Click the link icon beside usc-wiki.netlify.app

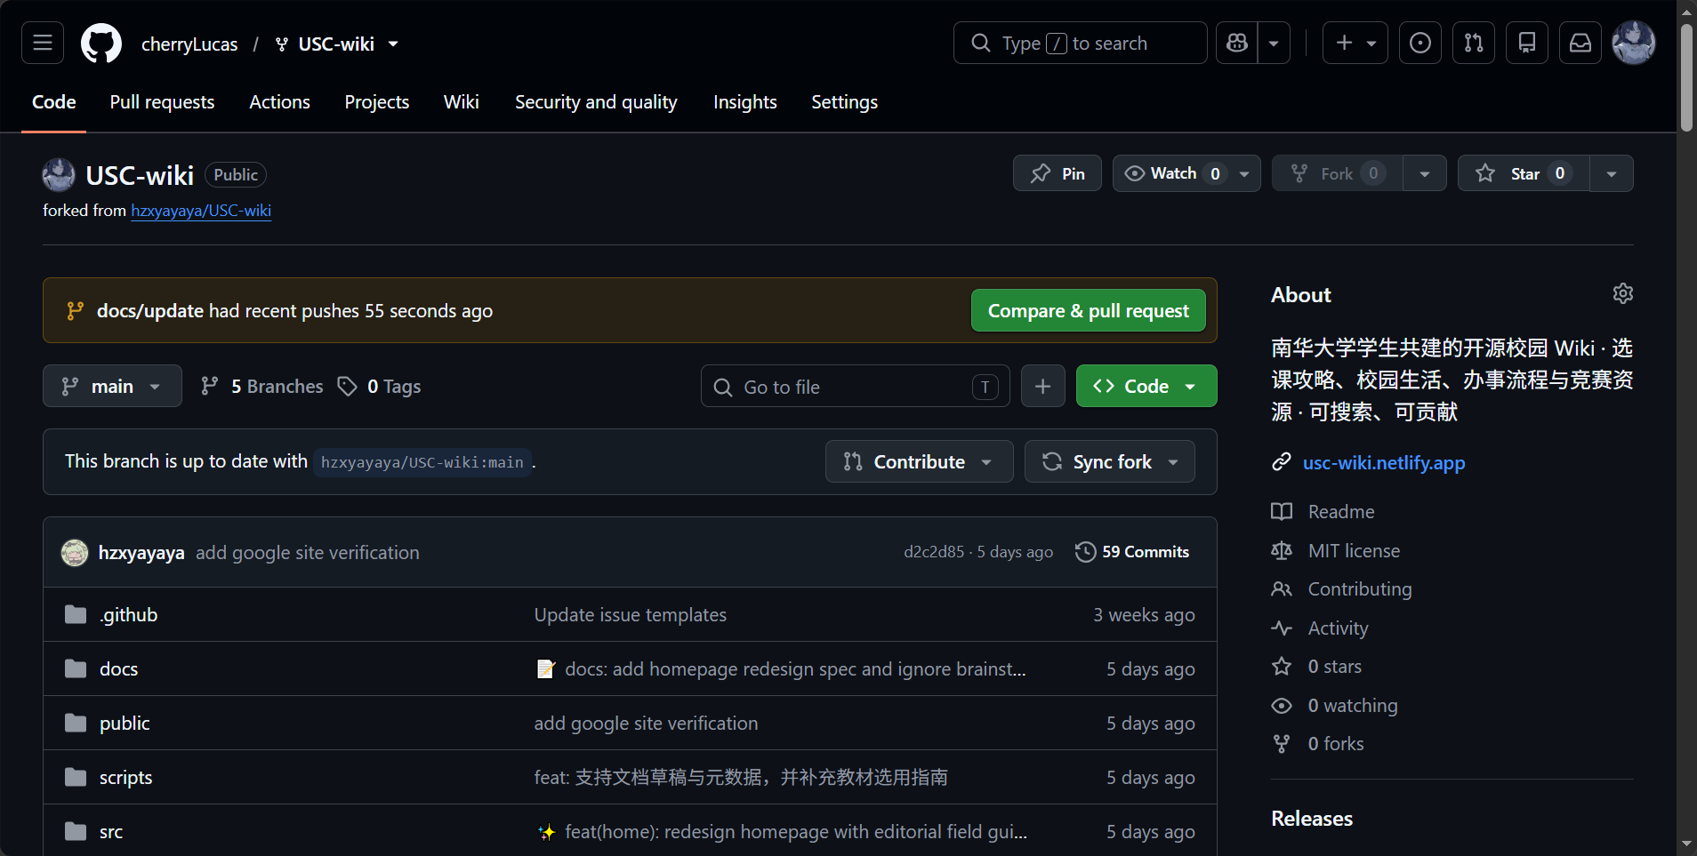(1282, 462)
